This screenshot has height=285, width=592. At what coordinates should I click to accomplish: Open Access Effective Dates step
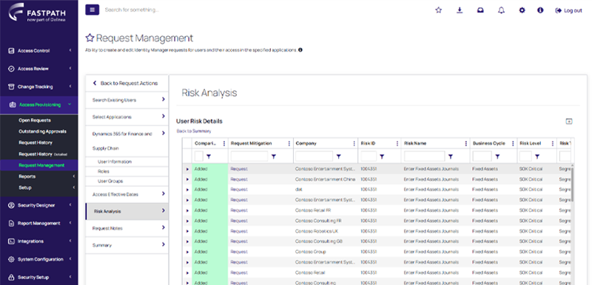(x=127, y=194)
